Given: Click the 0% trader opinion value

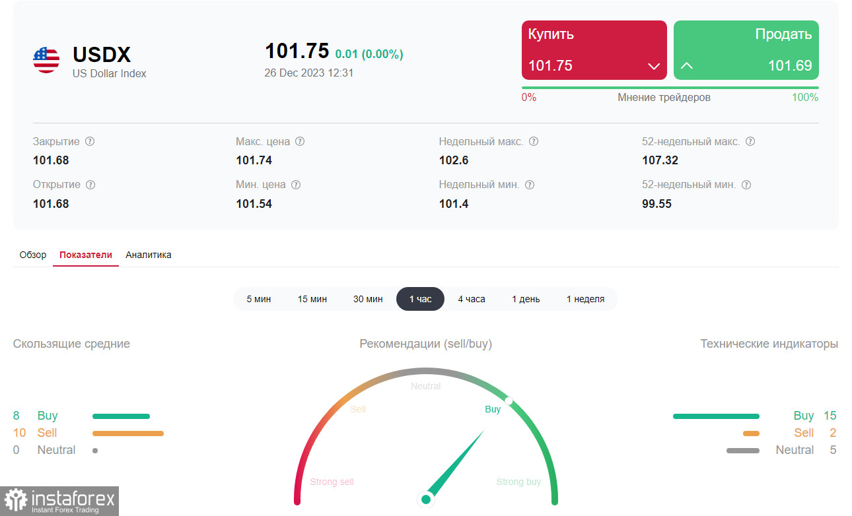Looking at the screenshot, I should (x=529, y=98).
